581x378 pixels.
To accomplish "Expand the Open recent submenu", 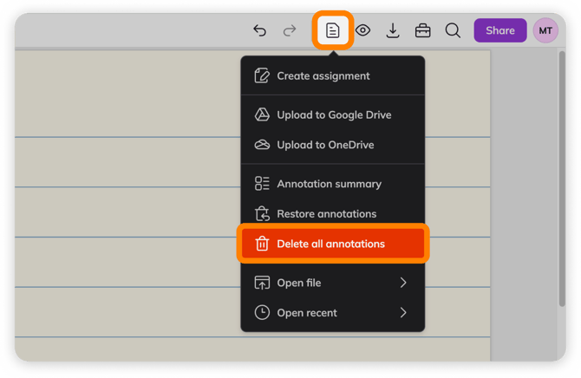I will pos(333,313).
